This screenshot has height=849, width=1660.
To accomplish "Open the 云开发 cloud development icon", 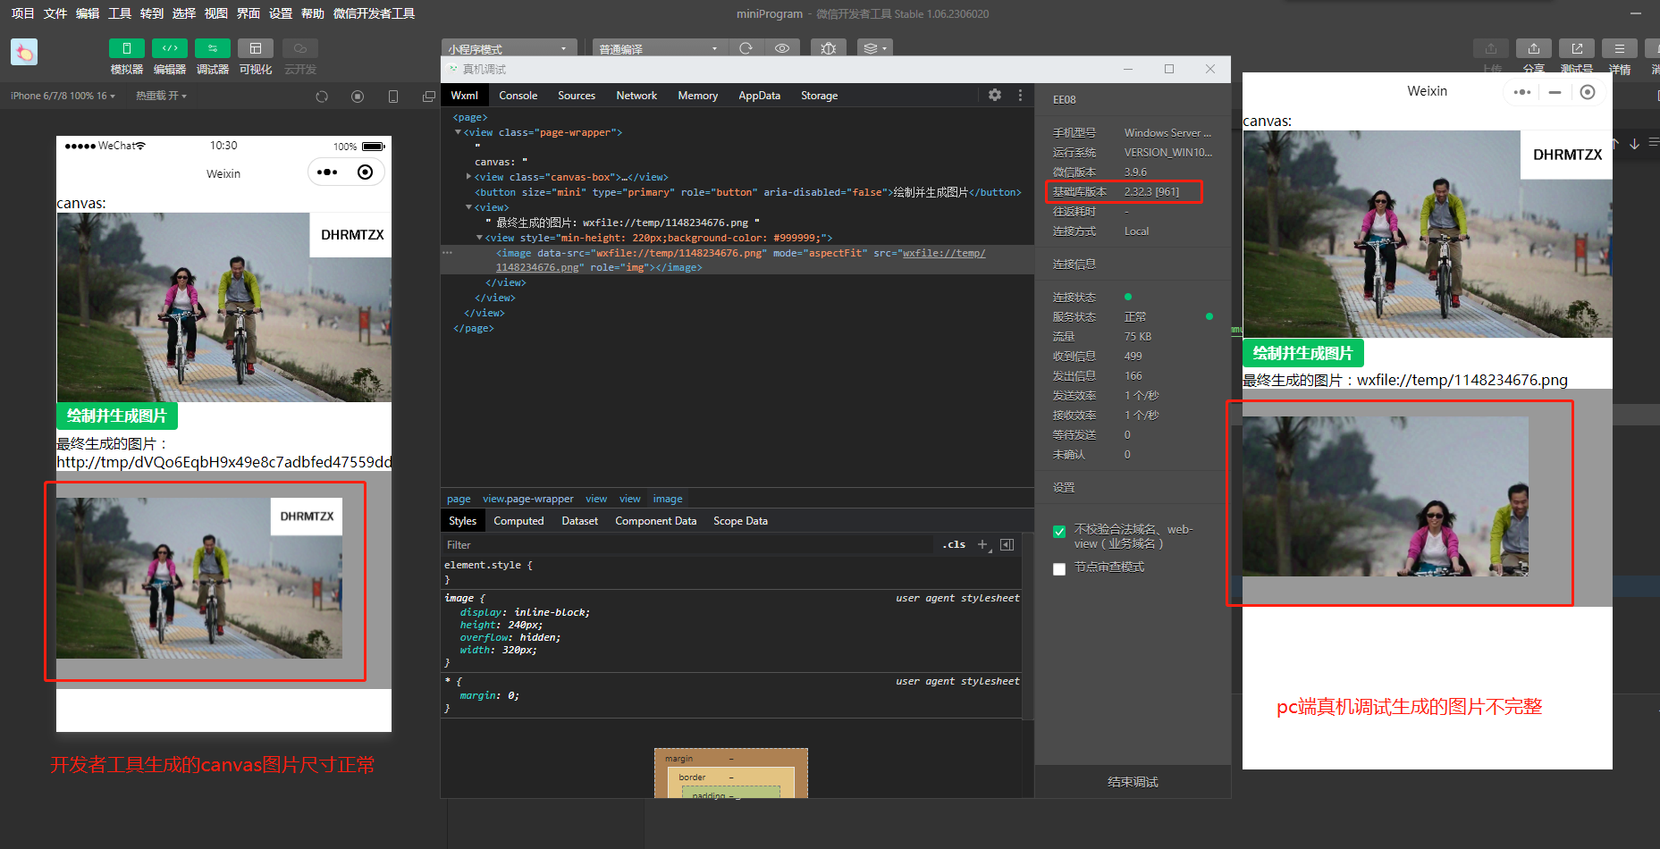I will pos(300,48).
